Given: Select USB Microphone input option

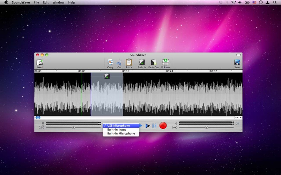Looking at the screenshot, I should point(118,126).
